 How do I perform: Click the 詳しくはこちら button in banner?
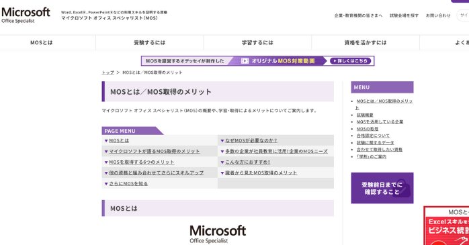[x=351, y=61]
